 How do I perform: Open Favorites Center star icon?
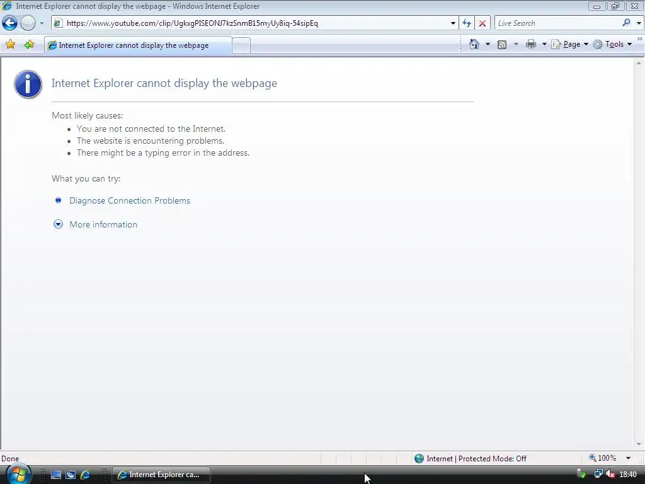(x=10, y=45)
